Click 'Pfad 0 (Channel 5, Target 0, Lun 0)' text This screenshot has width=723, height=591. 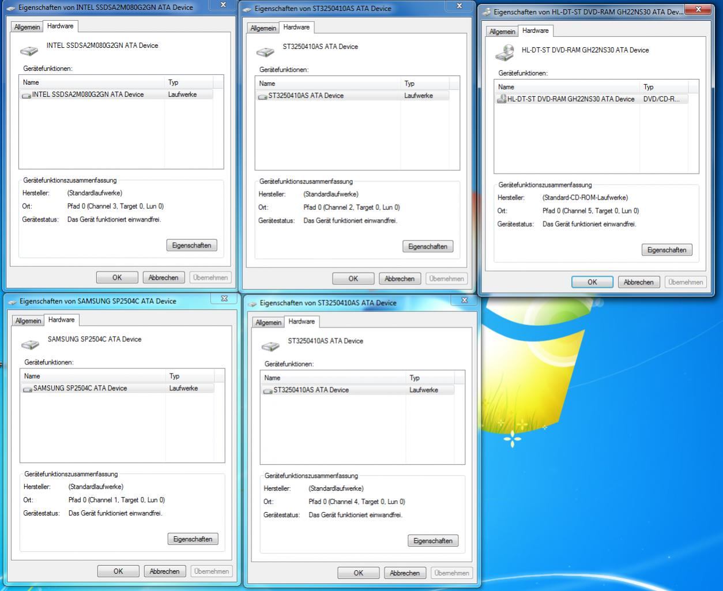pyautogui.click(x=590, y=211)
